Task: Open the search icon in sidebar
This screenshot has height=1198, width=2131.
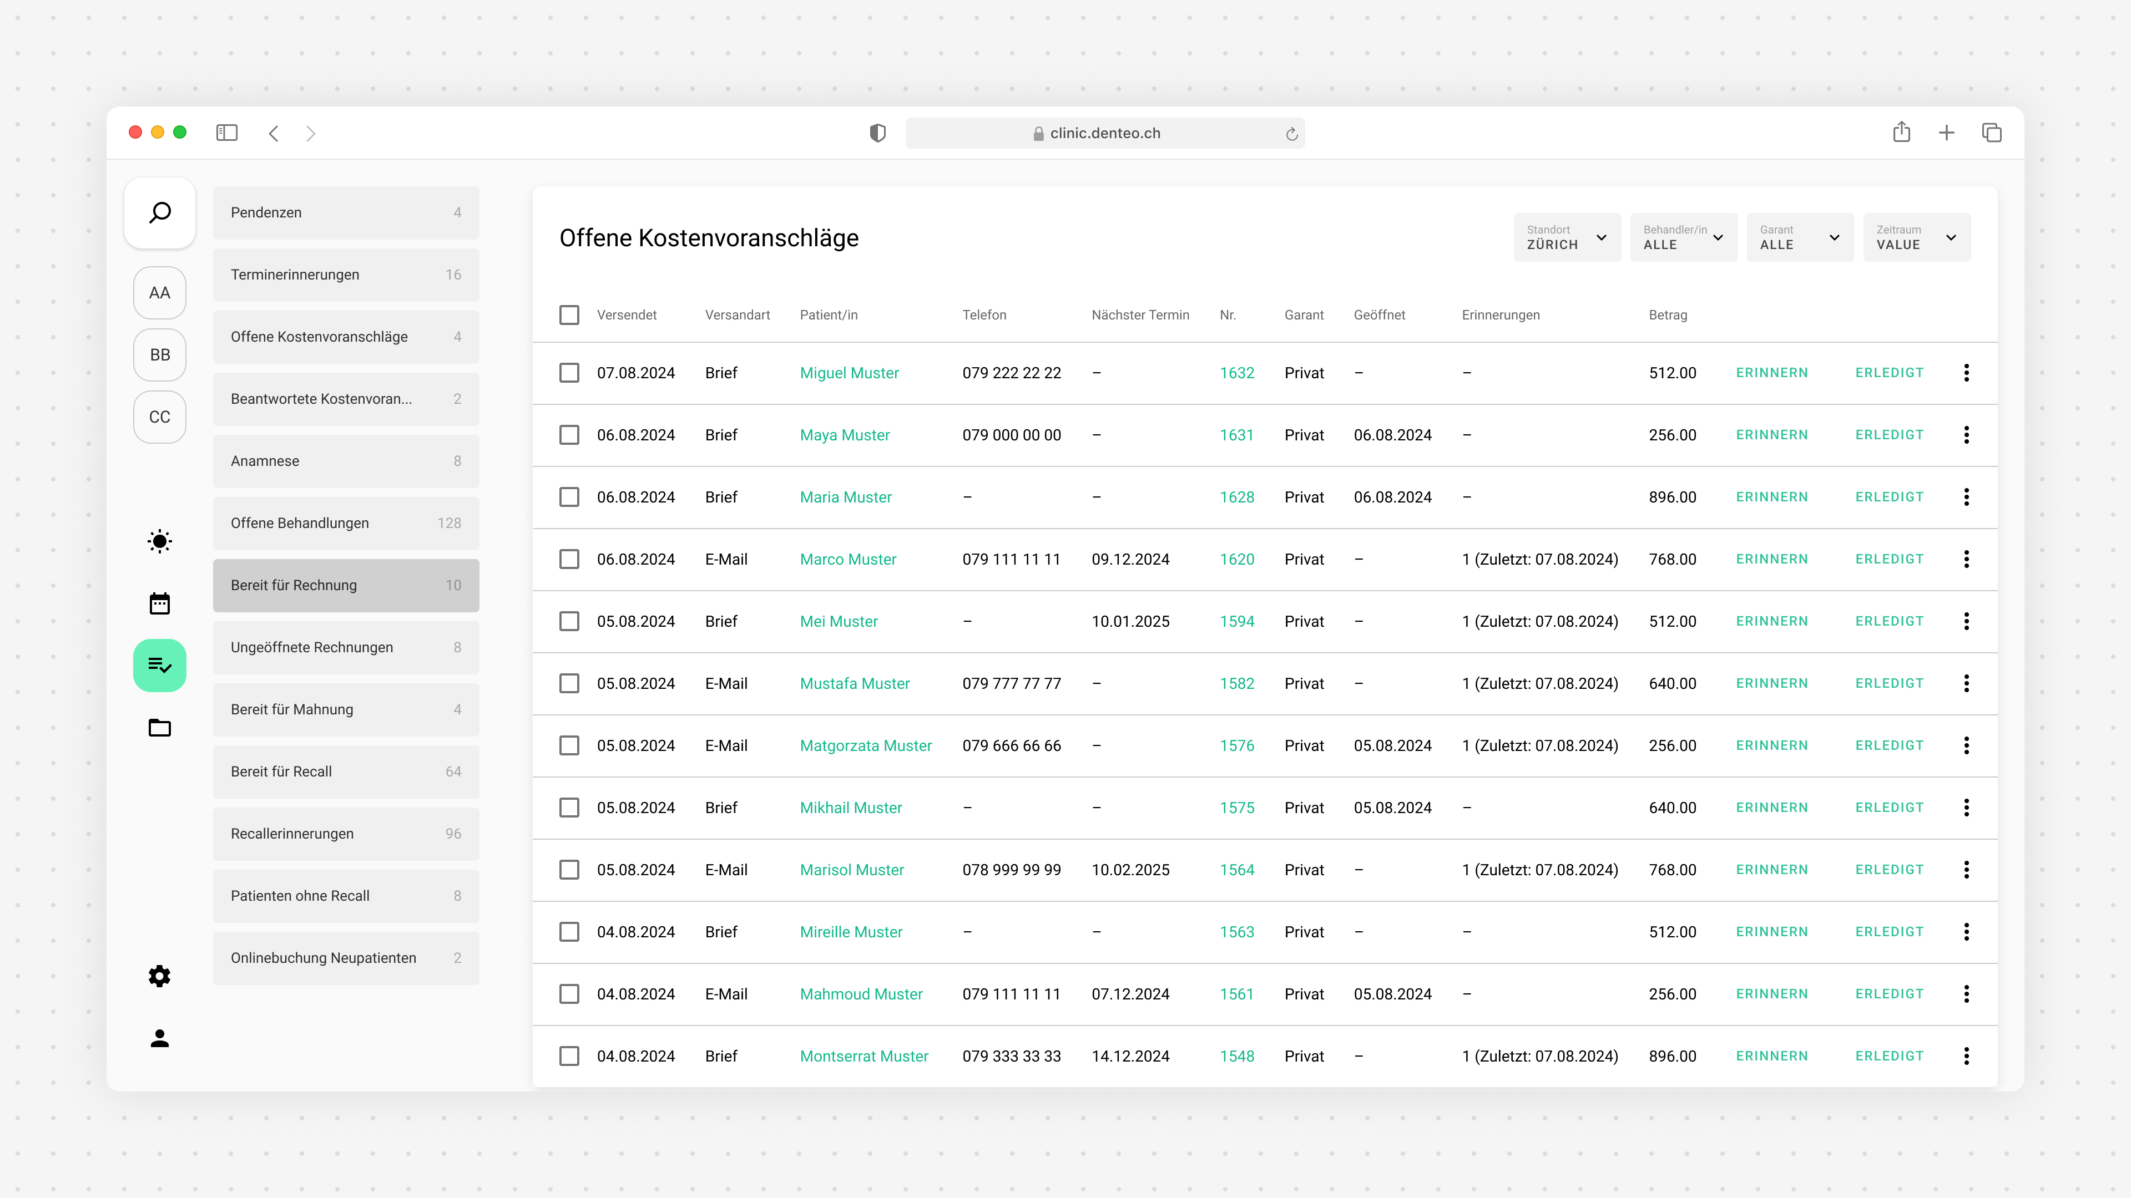Action: tap(160, 212)
